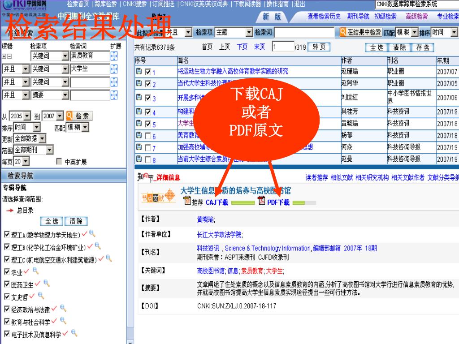Click magnifier icon next to 经济政治与法律
The height and width of the screenshot is (344, 459).
coord(63,308)
